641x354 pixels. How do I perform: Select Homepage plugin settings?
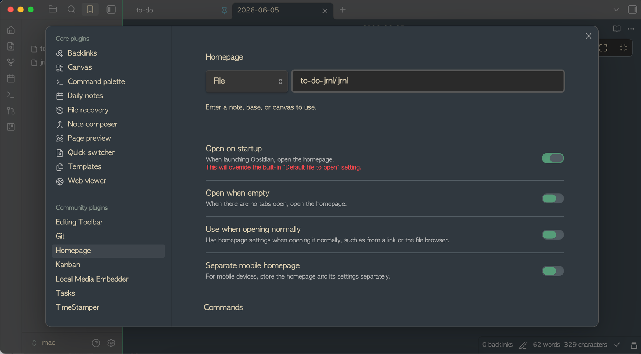point(108,251)
